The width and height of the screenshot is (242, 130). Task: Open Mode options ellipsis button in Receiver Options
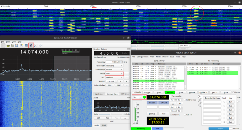point(127,73)
